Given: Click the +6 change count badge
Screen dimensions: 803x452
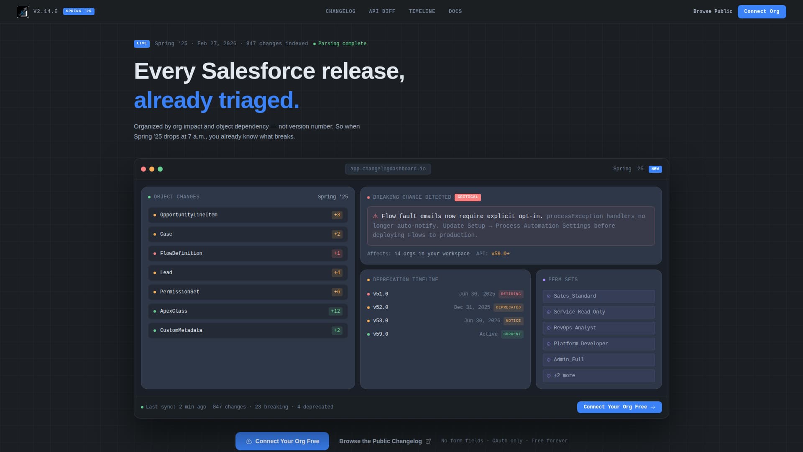Looking at the screenshot, I should (x=337, y=292).
